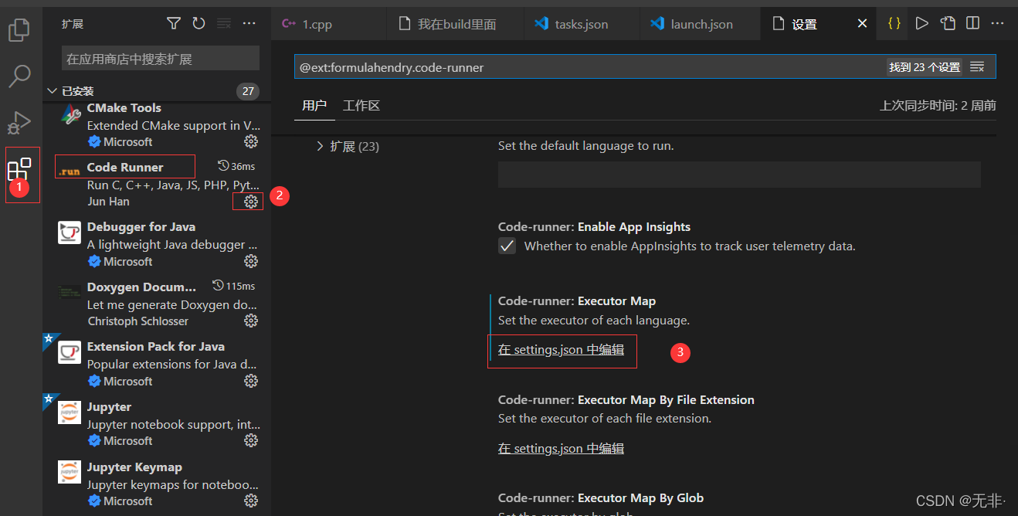Open editor more actions ellipsis
Viewport: 1018px width, 516px height.
pyautogui.click(x=999, y=24)
